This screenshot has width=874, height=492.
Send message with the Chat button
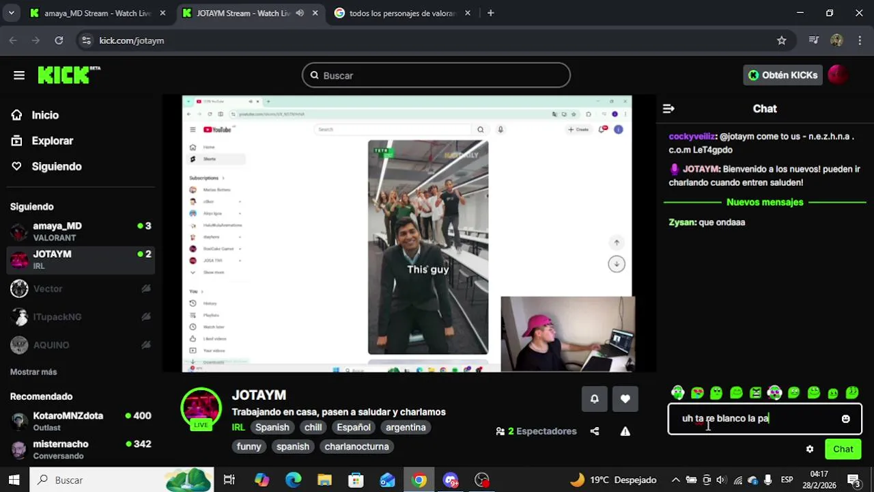point(843,450)
